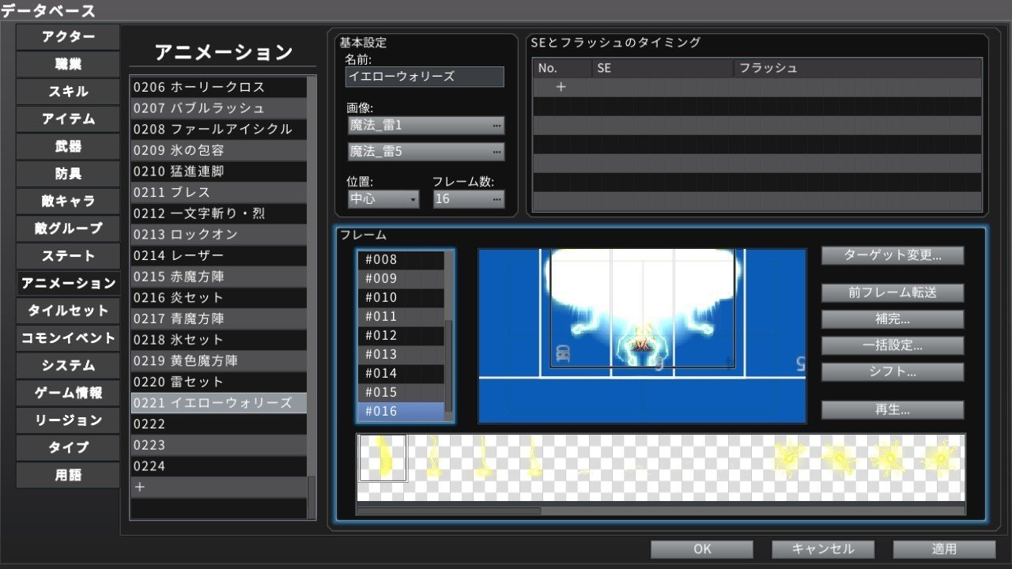Select animation 0217 青魔方陣
This screenshot has width=1012, height=569.
(x=218, y=318)
